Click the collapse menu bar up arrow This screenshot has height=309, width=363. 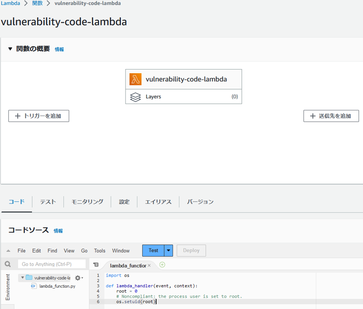pos(8,251)
